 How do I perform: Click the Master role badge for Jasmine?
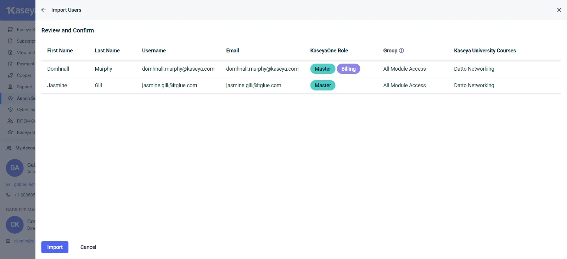tap(322, 86)
